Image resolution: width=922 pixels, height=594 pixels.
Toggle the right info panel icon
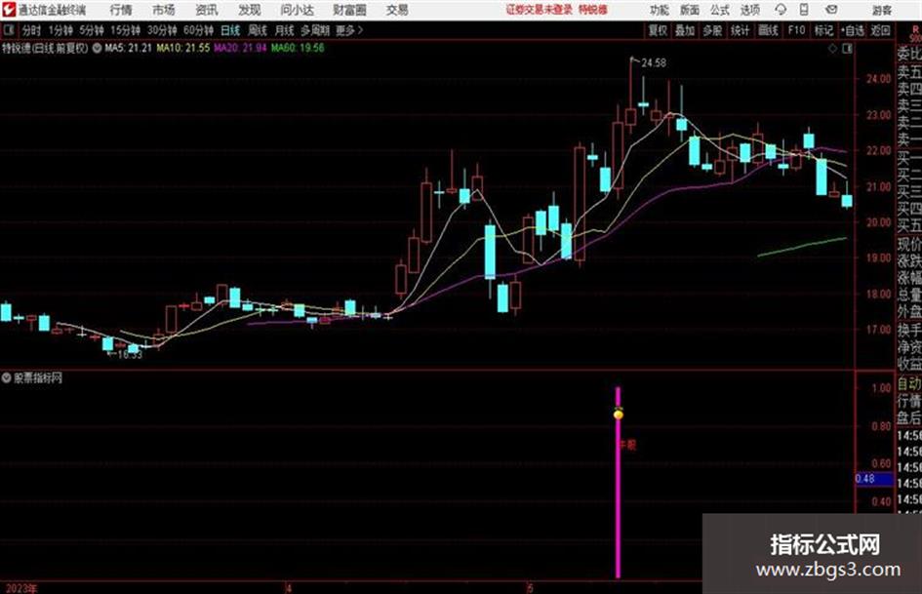847,49
